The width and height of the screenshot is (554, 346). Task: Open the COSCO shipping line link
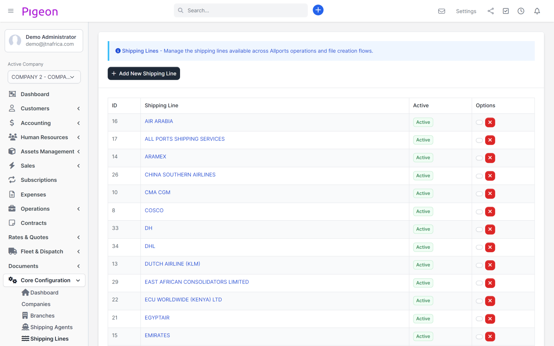point(154,210)
